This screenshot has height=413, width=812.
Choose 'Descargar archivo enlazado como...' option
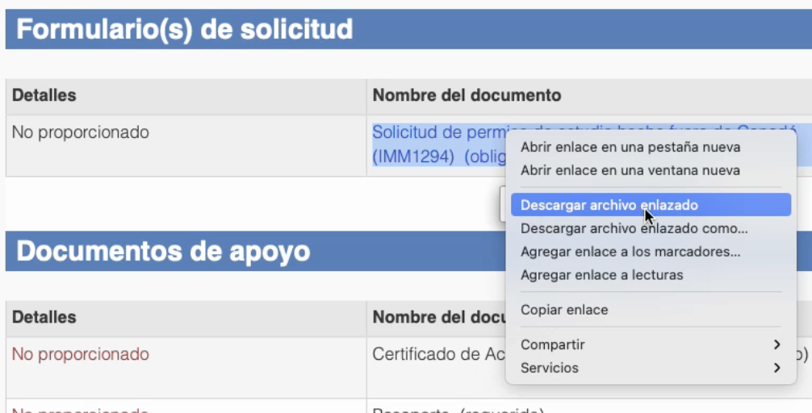point(634,228)
